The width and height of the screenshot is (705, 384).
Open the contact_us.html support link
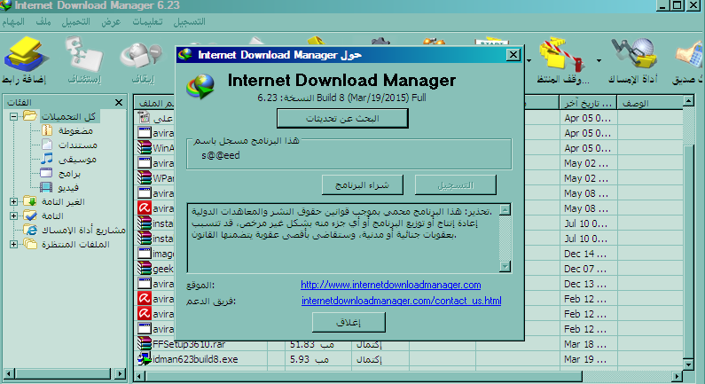click(x=401, y=301)
